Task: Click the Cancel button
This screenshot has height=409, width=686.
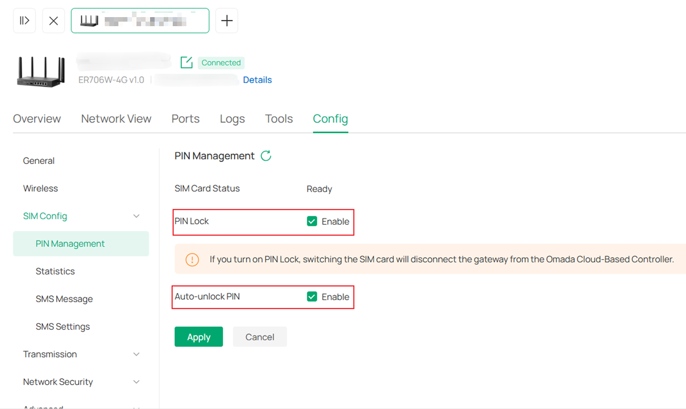Action: 260,337
